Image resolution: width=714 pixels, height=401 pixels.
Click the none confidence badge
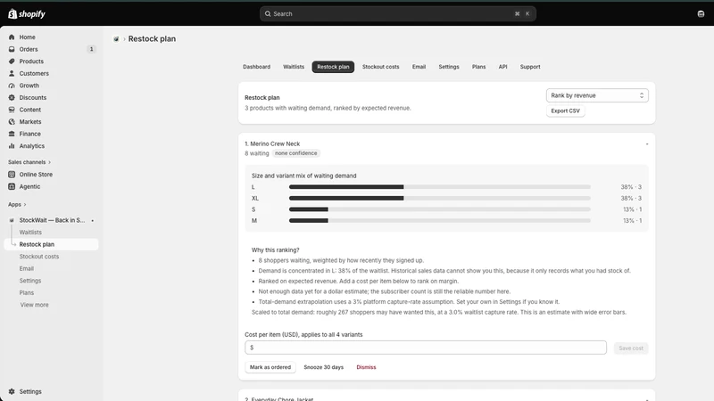tap(296, 153)
